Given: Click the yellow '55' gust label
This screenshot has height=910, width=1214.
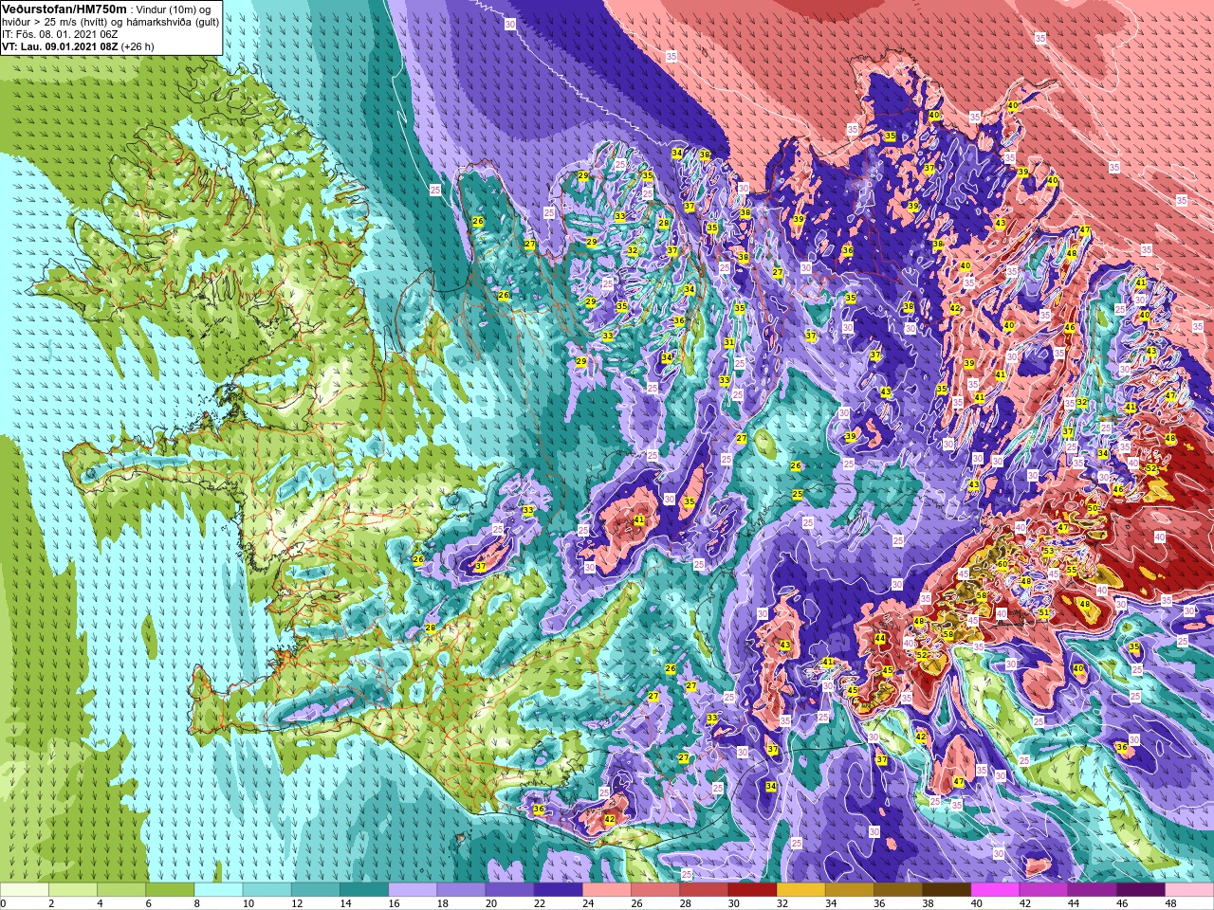Looking at the screenshot, I should (1071, 570).
